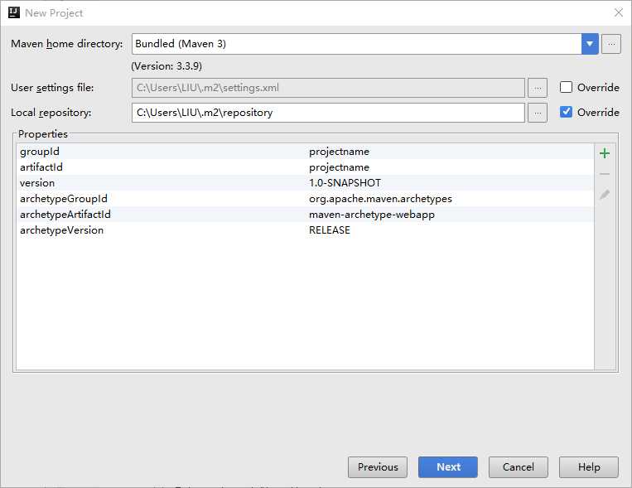Click the Local repository label
Image resolution: width=632 pixels, height=488 pixels.
coord(51,113)
